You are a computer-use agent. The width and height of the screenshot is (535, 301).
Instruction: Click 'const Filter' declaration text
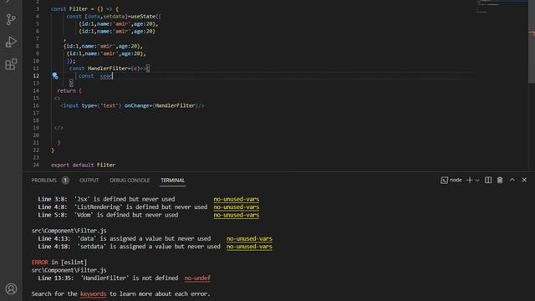click(x=69, y=9)
